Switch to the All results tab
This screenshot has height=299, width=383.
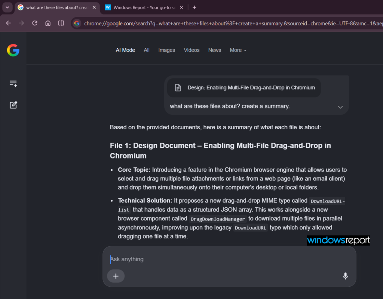[x=147, y=50]
